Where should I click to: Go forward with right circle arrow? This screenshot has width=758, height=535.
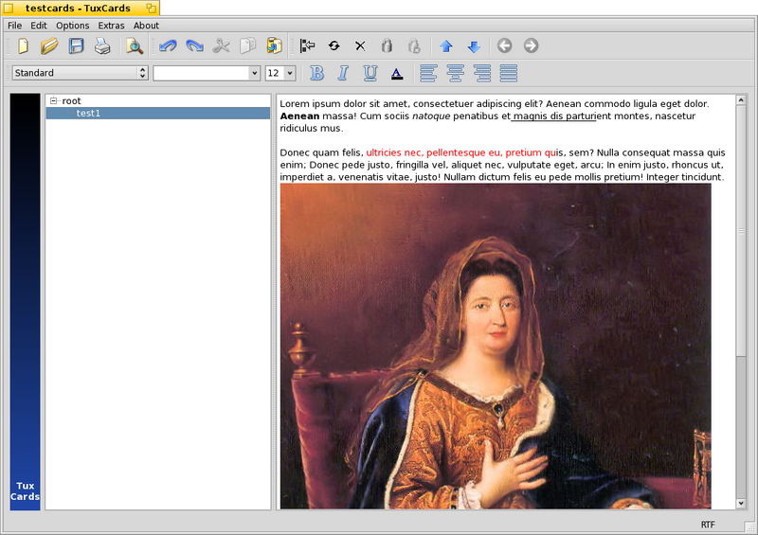[531, 45]
